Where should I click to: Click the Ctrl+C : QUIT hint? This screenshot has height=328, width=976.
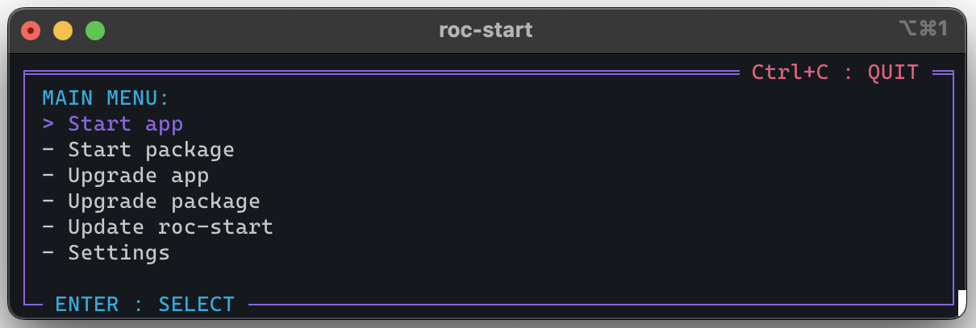(835, 73)
